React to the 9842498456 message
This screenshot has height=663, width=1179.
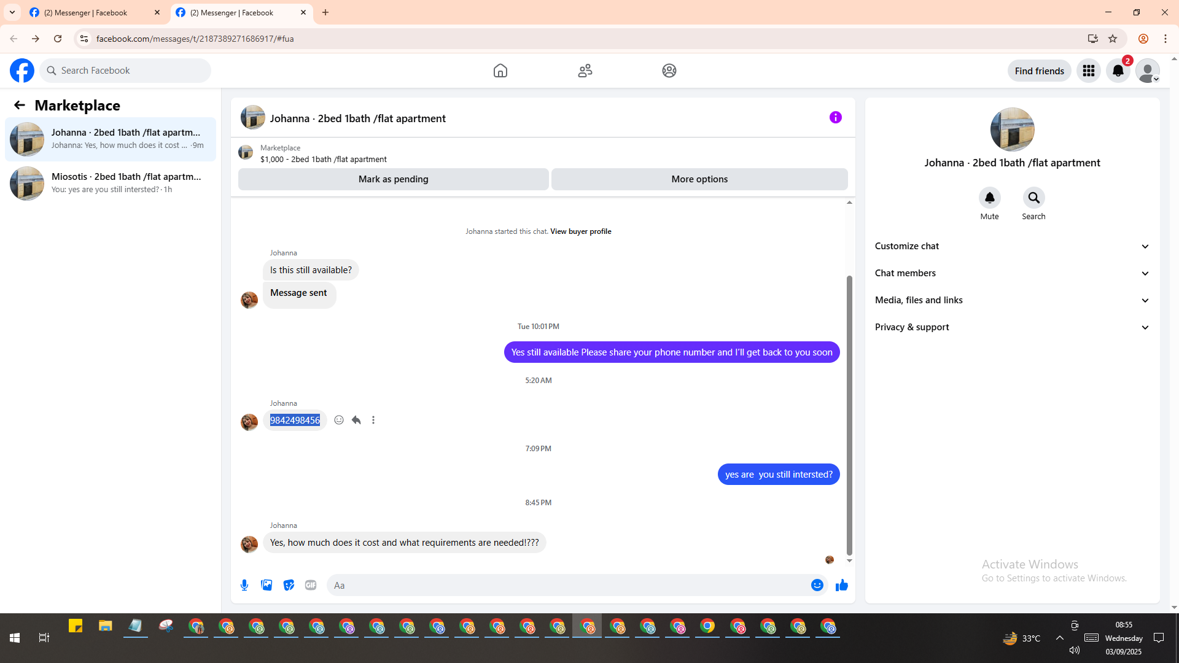pyautogui.click(x=339, y=420)
